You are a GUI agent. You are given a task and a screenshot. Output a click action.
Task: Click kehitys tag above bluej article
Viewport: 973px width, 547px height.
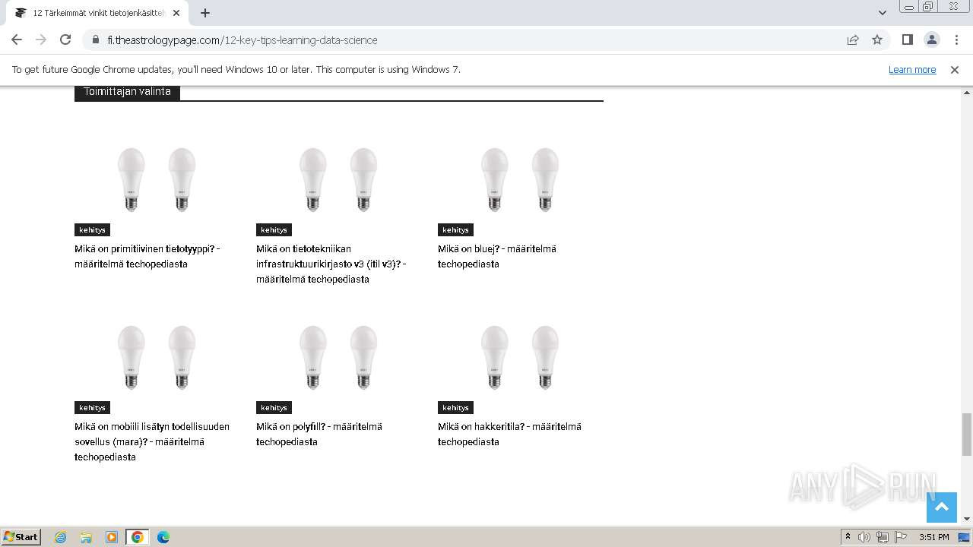click(x=455, y=229)
